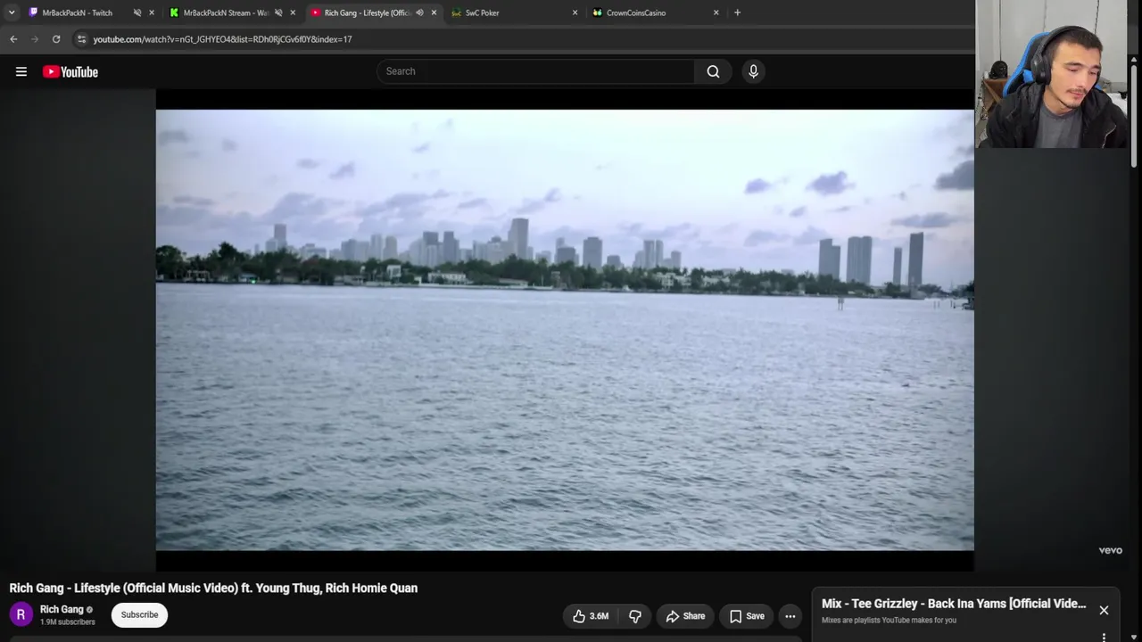1142x642 pixels.
Task: Close the CrownCoinsCasino tab
Action: 716,13
